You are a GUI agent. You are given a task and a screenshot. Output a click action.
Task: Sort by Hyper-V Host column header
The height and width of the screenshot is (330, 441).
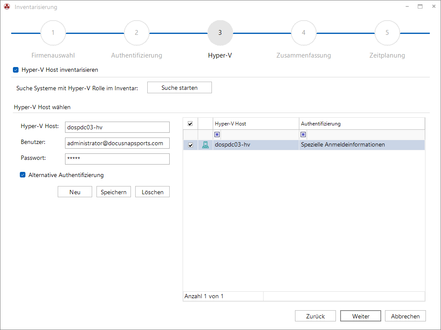(x=256, y=124)
